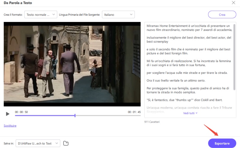Click the video preview frame
Screen dimensions: 240x148
(72, 64)
